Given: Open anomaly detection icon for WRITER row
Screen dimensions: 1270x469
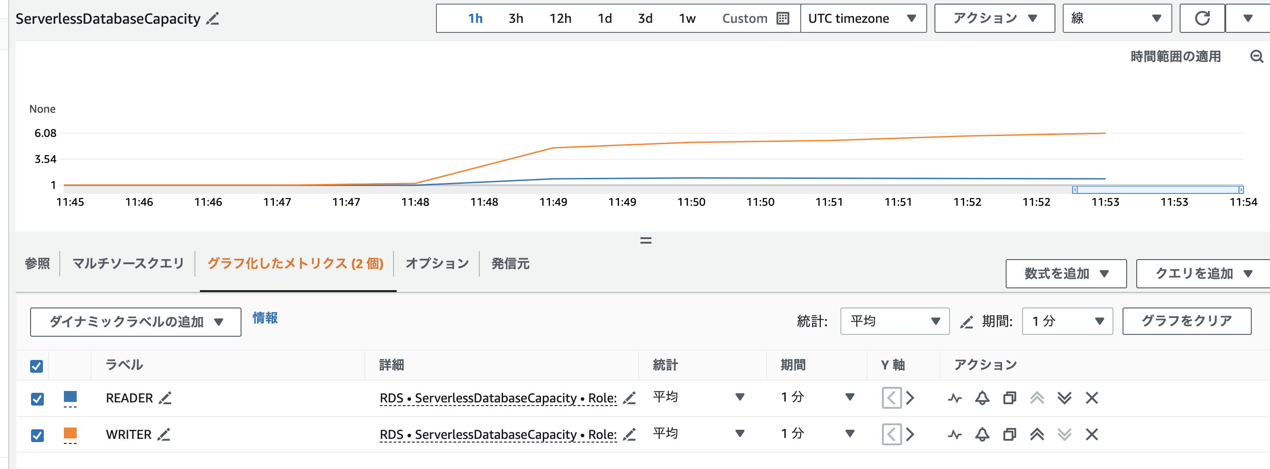Looking at the screenshot, I should click(955, 434).
